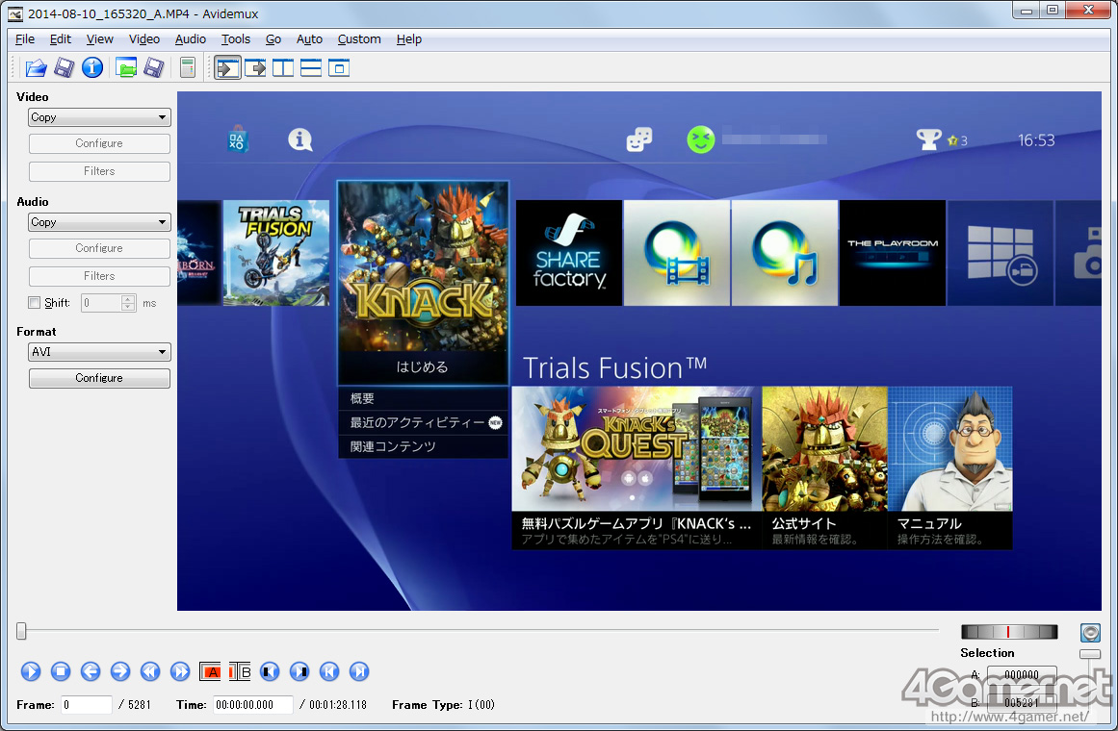Viewport: 1118px width, 731px height.
Task: Open the AVI format dropdown
Action: pyautogui.click(x=99, y=352)
